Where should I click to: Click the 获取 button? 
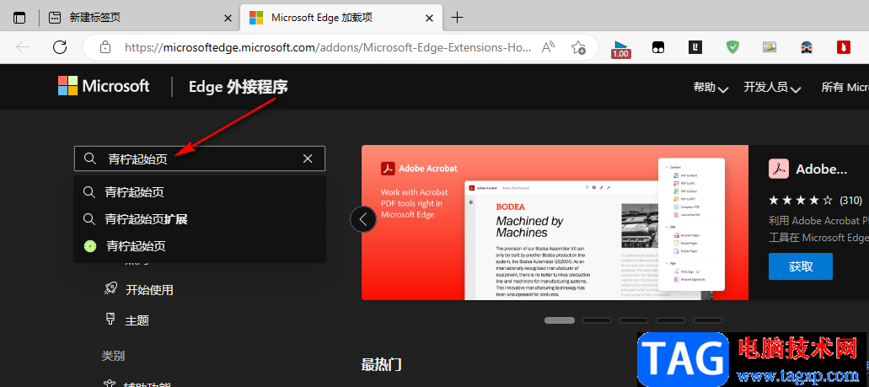click(x=800, y=266)
